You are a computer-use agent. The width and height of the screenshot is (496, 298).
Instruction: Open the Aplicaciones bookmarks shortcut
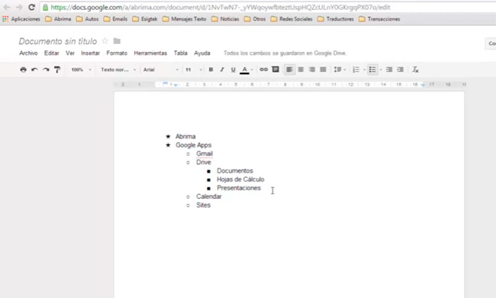[x=21, y=19]
